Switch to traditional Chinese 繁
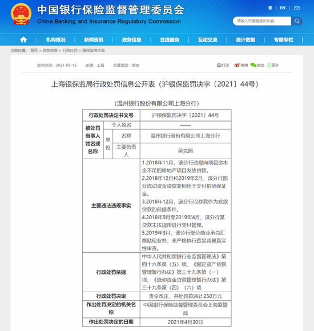This screenshot has height=331, width=314. coord(270,8)
